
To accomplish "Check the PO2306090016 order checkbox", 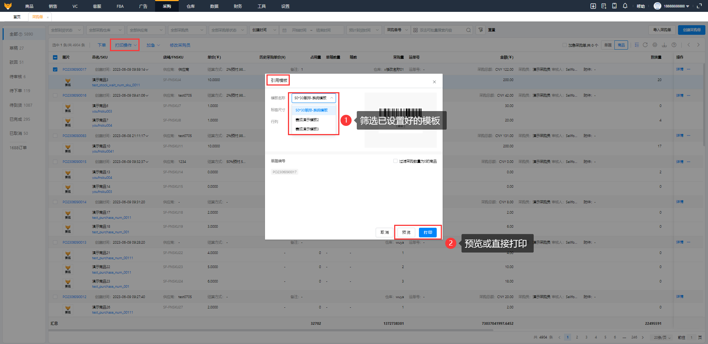I will (x=55, y=96).
